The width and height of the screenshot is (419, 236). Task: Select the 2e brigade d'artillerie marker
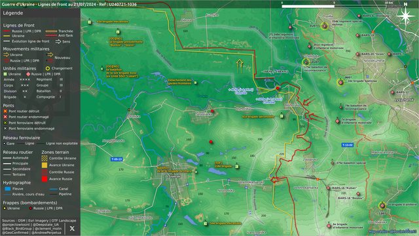[x=382, y=205]
